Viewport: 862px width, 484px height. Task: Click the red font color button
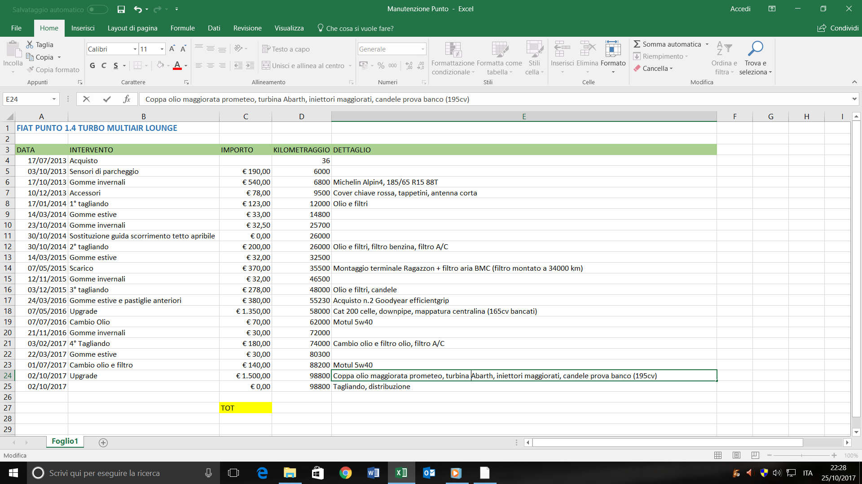[x=177, y=65]
